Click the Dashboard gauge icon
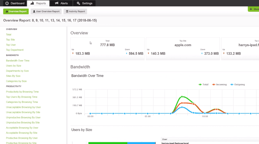259x144 pixels. [x=7, y=3]
